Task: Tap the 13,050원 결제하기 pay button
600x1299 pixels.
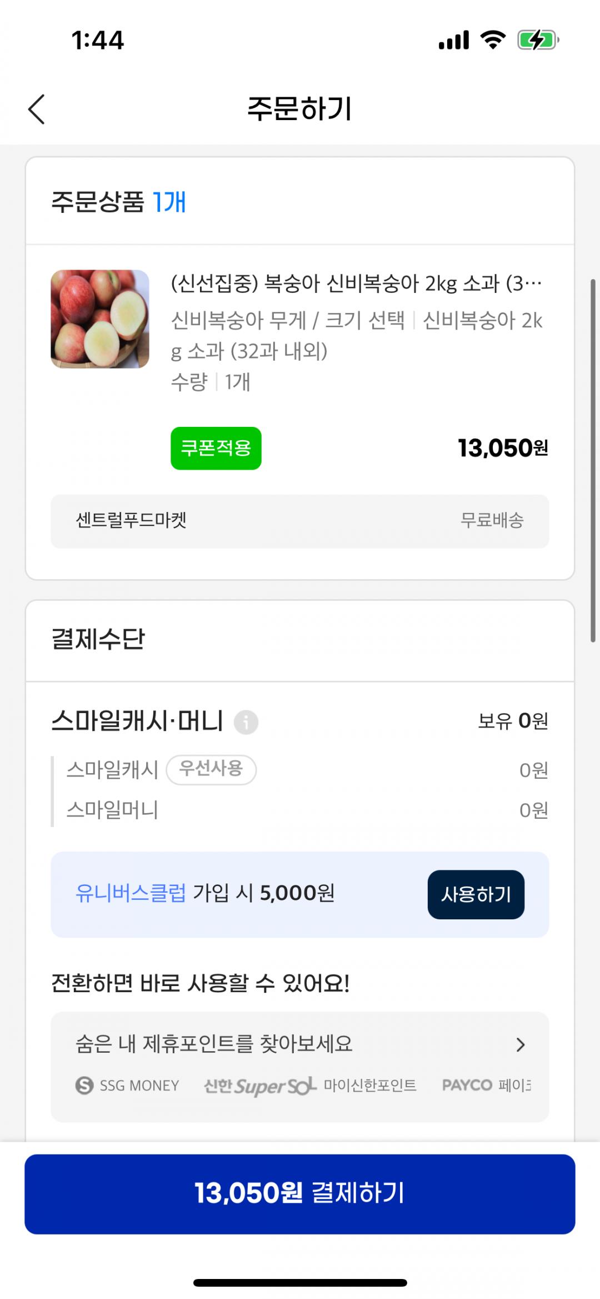Action: tap(300, 1194)
